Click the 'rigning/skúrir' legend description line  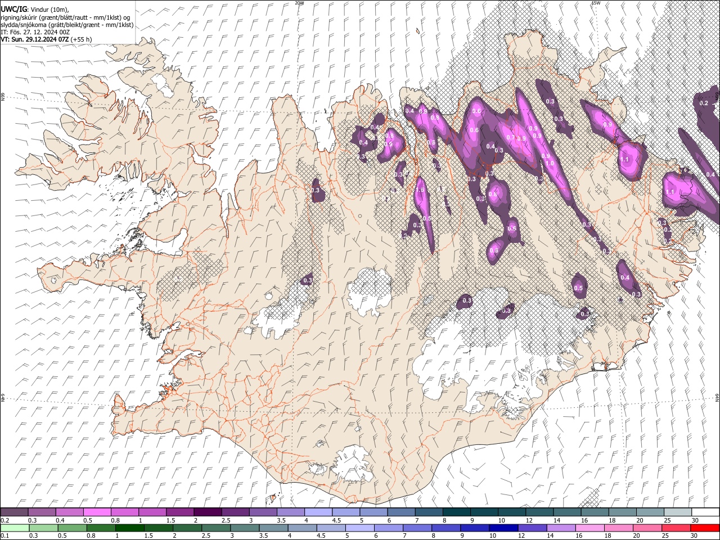pyautogui.click(x=66, y=17)
